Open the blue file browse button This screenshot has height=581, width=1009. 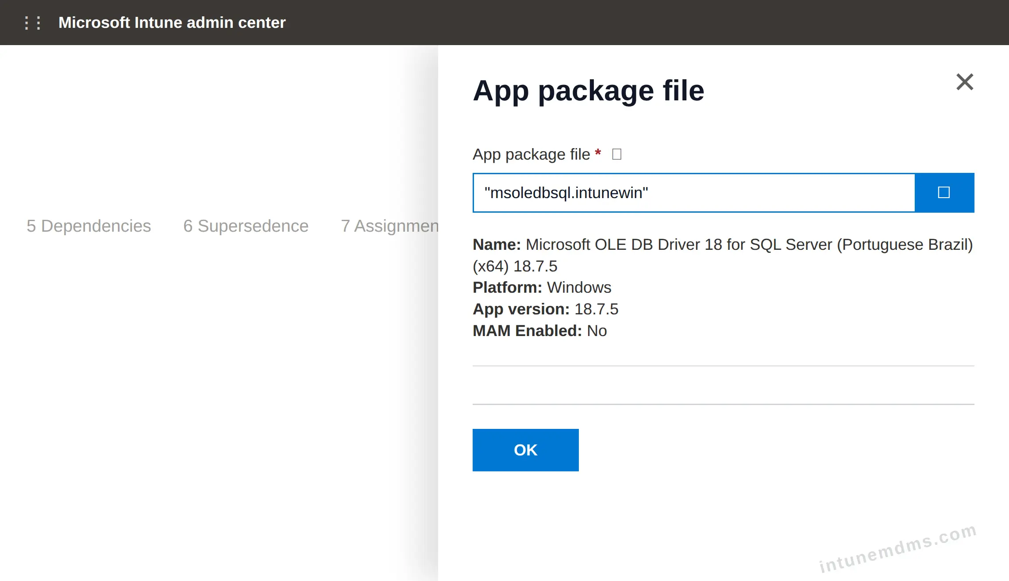tap(944, 193)
